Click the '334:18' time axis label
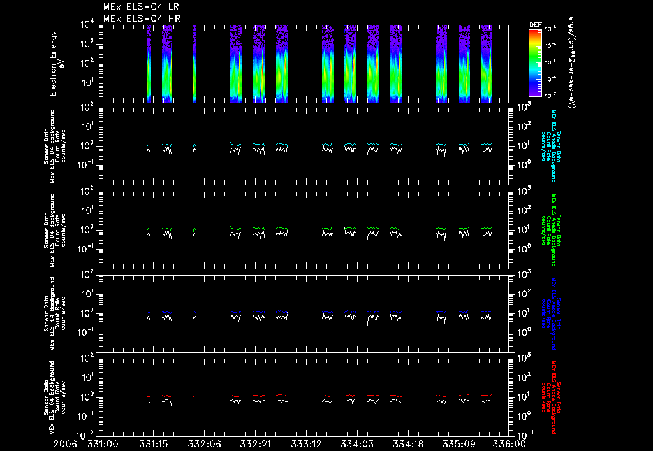 [407, 444]
